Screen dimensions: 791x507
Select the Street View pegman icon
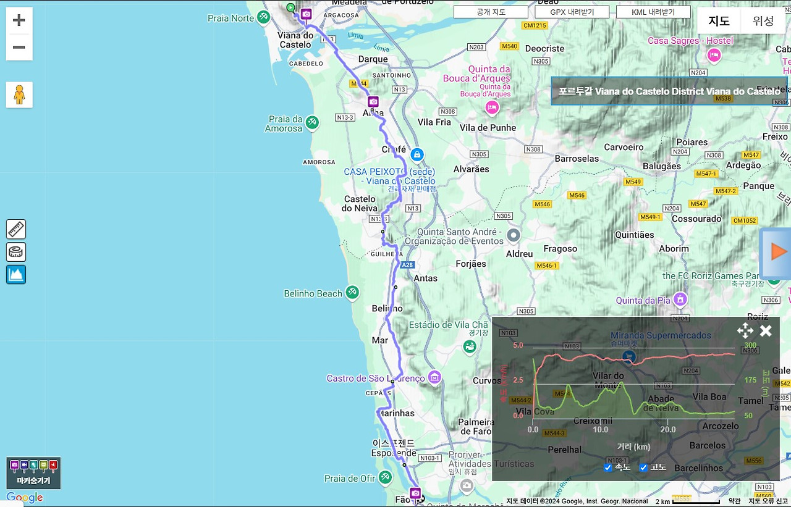19,94
